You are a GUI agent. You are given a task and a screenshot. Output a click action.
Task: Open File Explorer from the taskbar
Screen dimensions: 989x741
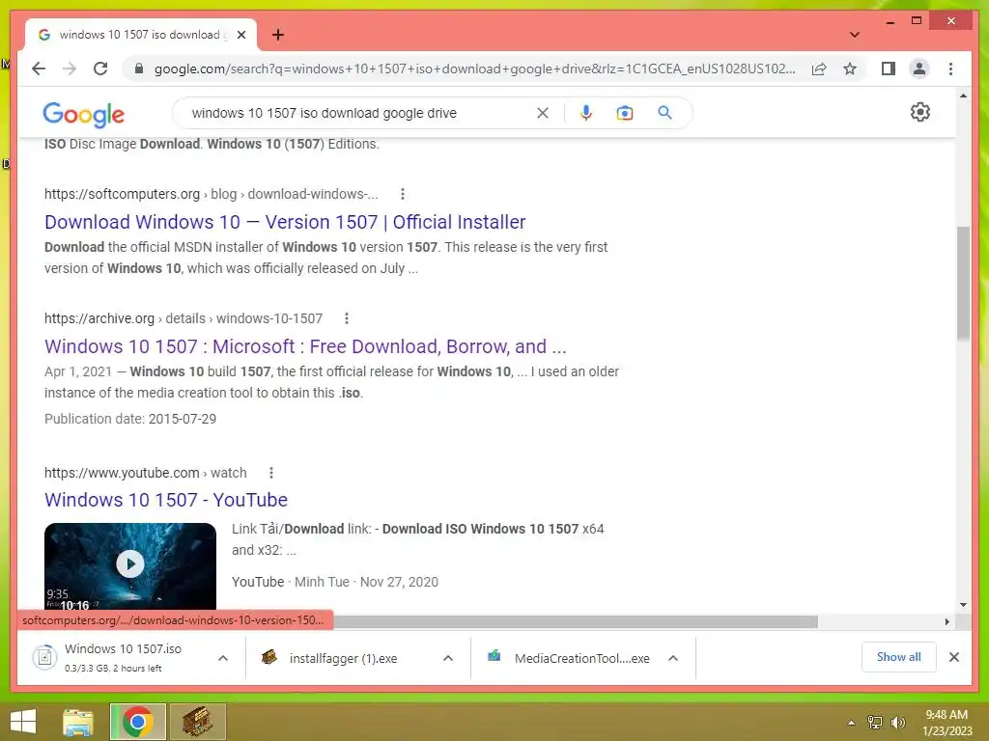[78, 722]
